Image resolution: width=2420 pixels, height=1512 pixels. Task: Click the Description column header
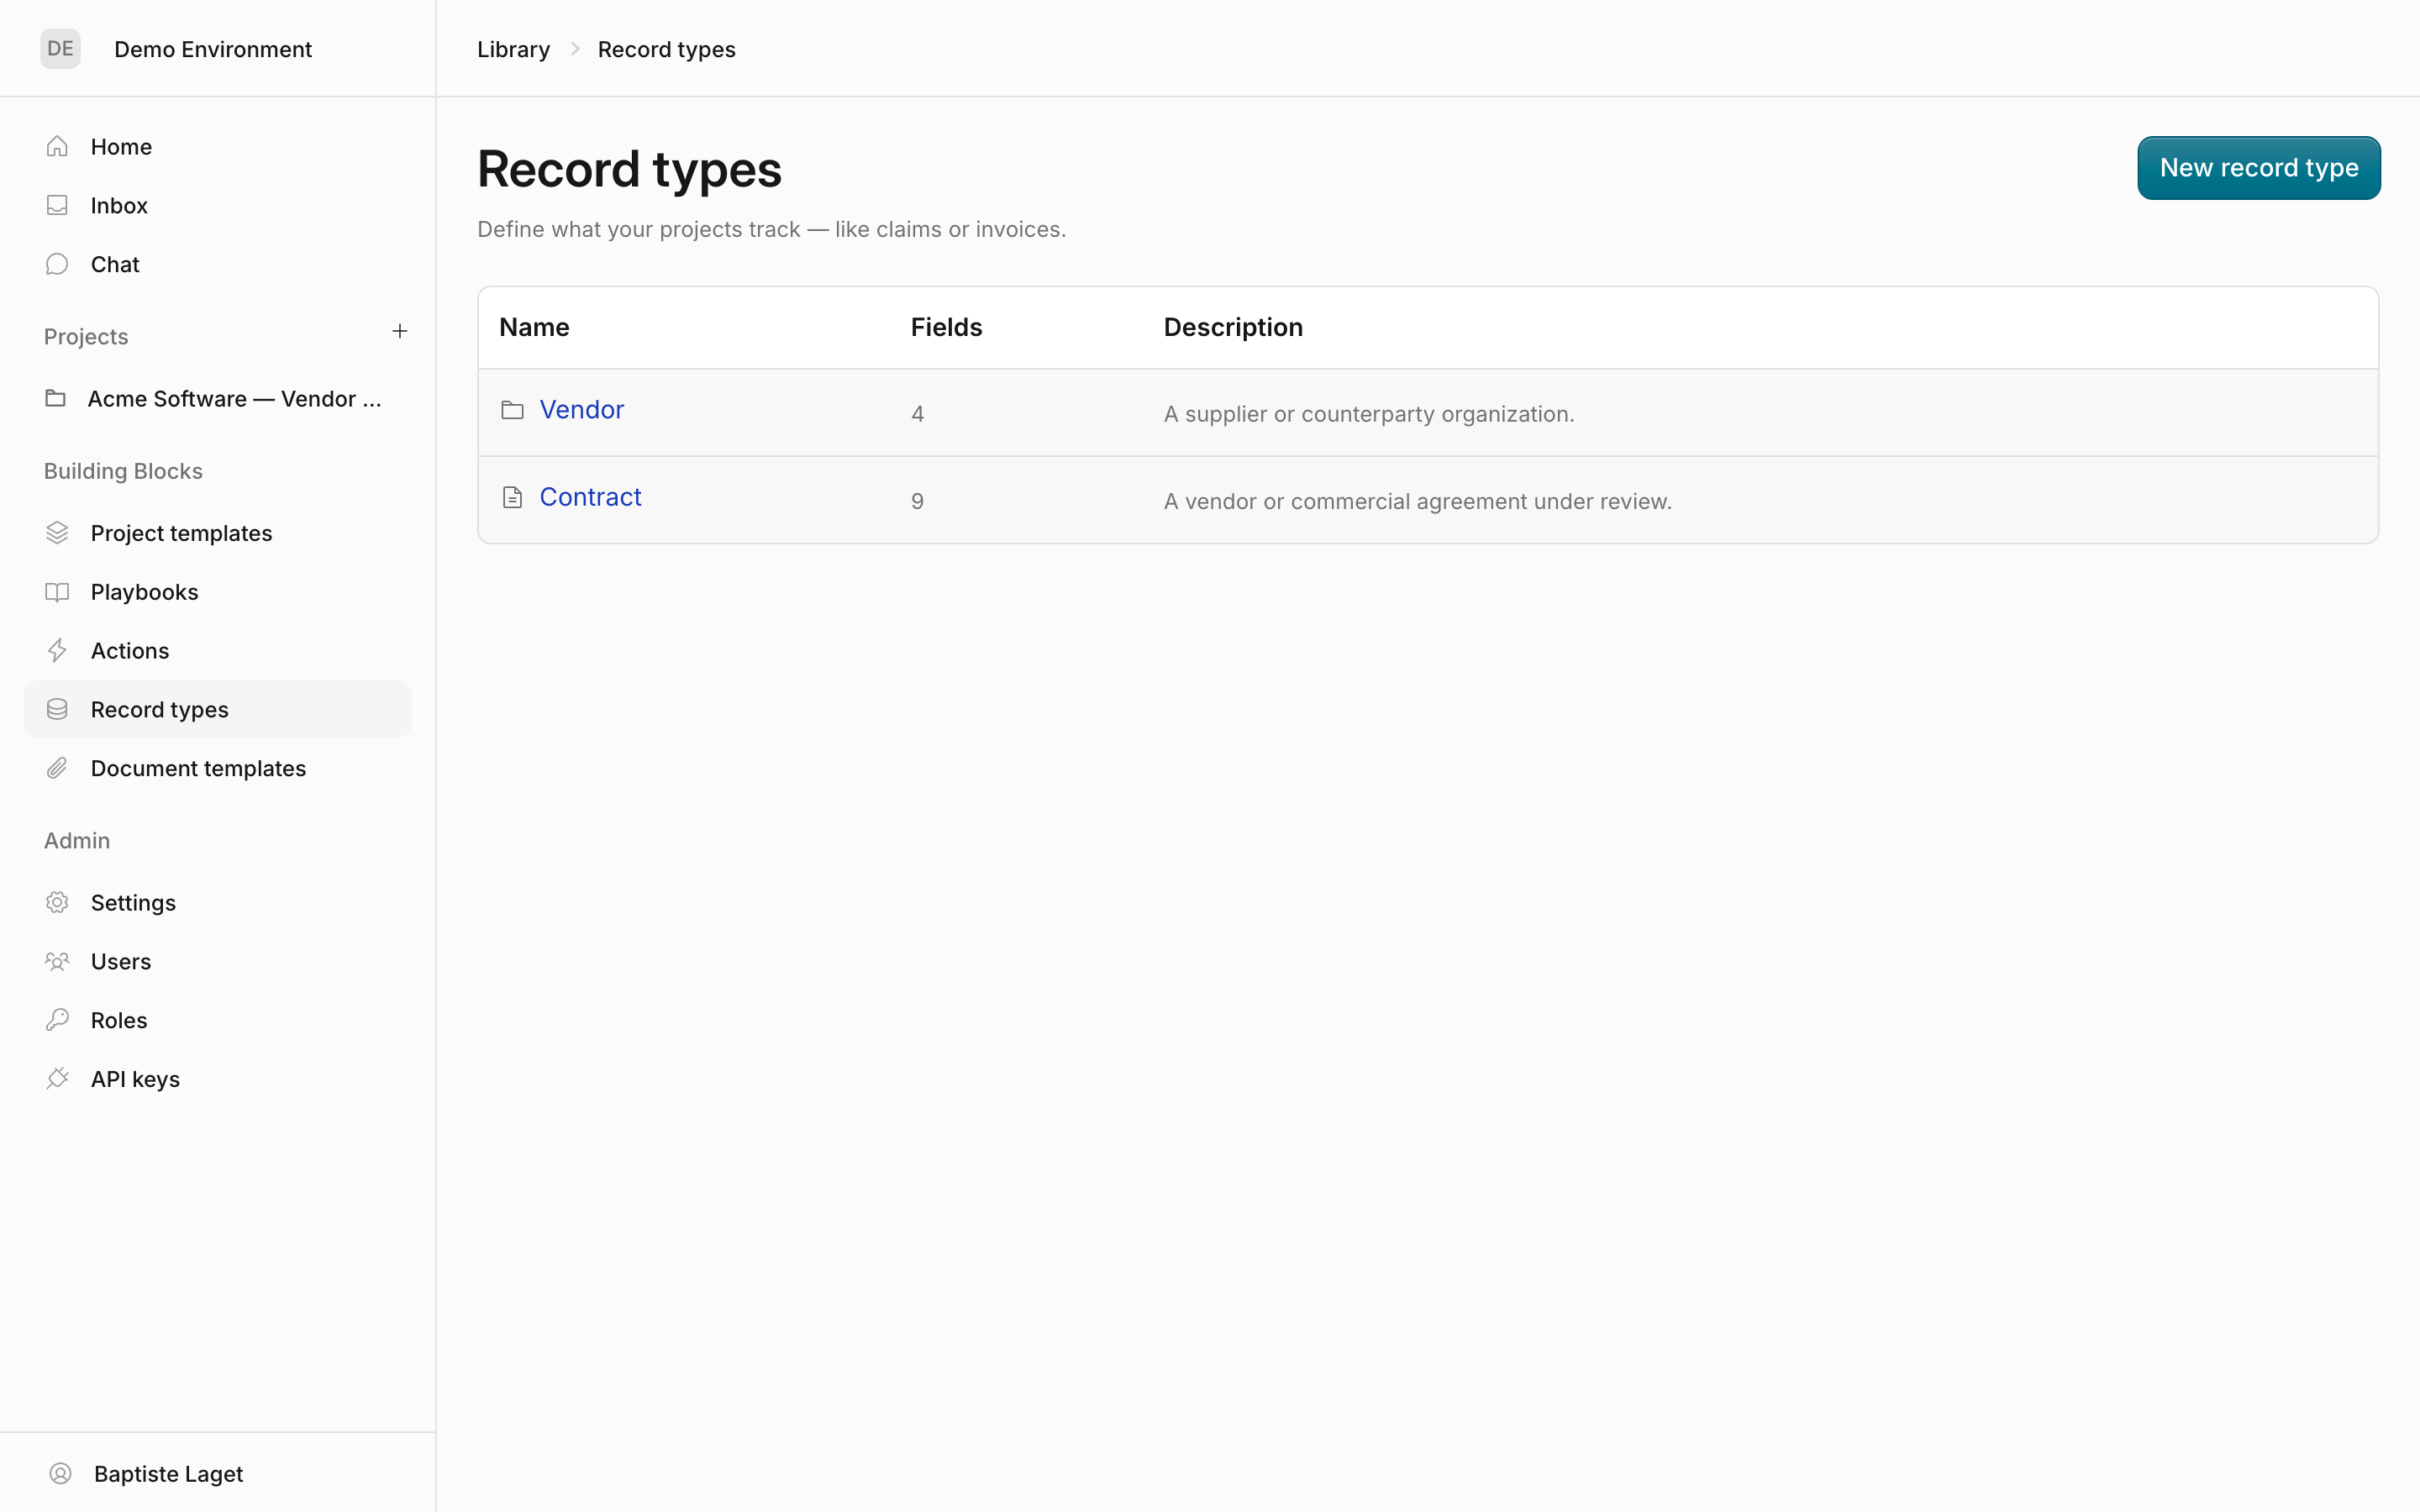tap(1233, 327)
